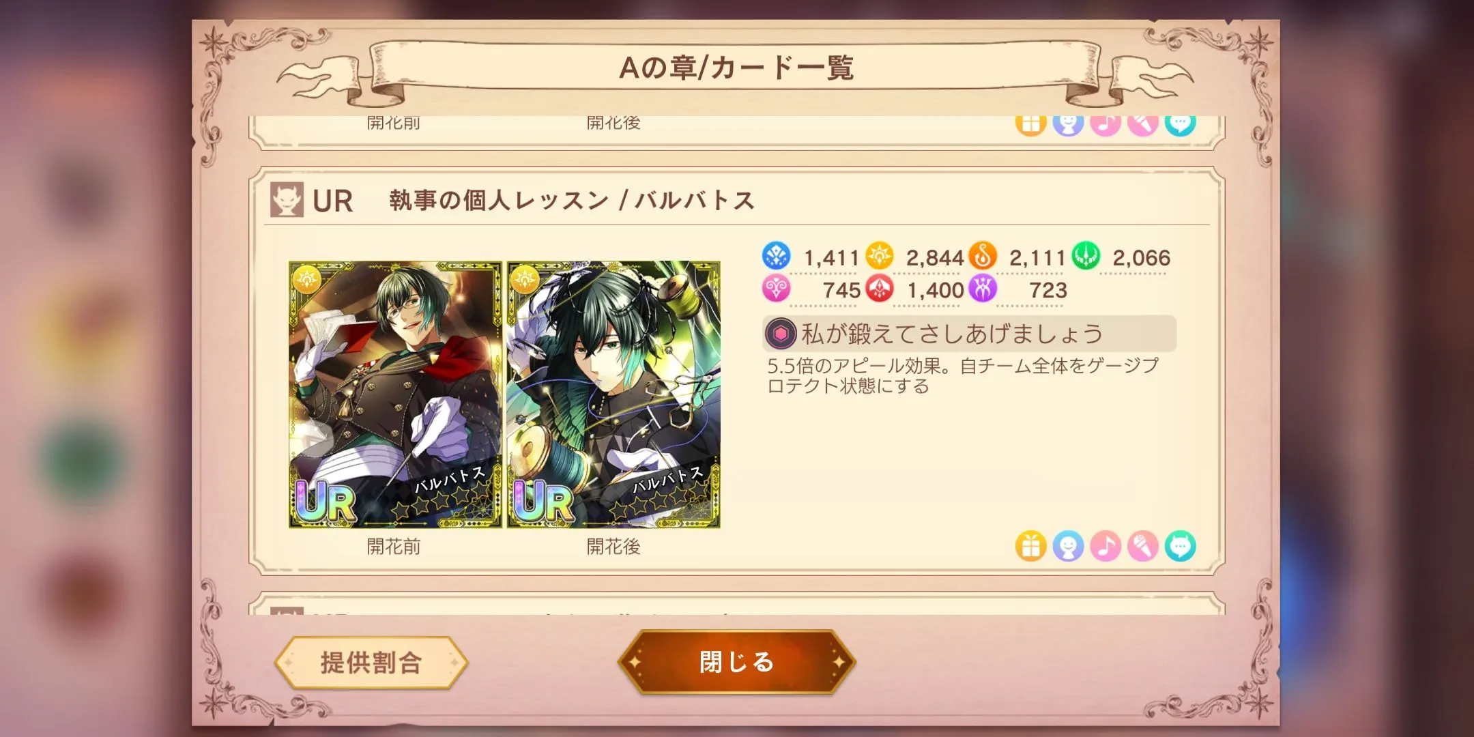Tap the yellow sun stat icon beside 2,844
This screenshot has width=1474, height=737.
(x=880, y=256)
